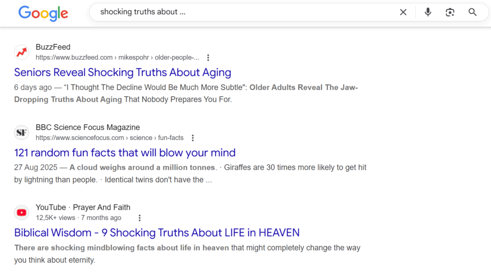The height and width of the screenshot is (272, 491).
Task: Start voice search with the microphone icon
Action: (x=428, y=12)
